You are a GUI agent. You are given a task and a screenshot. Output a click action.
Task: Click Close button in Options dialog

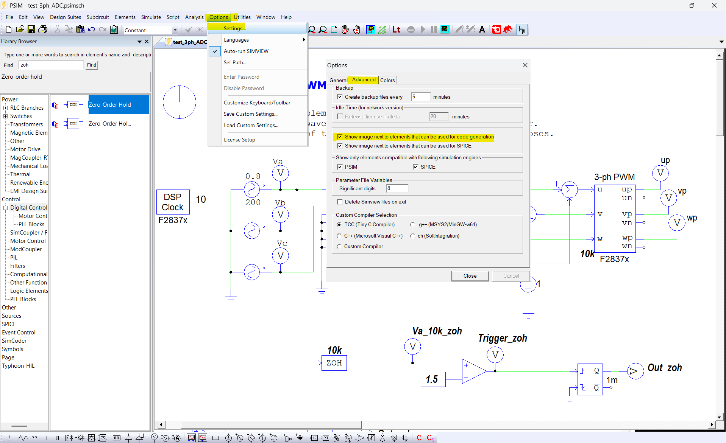point(470,276)
